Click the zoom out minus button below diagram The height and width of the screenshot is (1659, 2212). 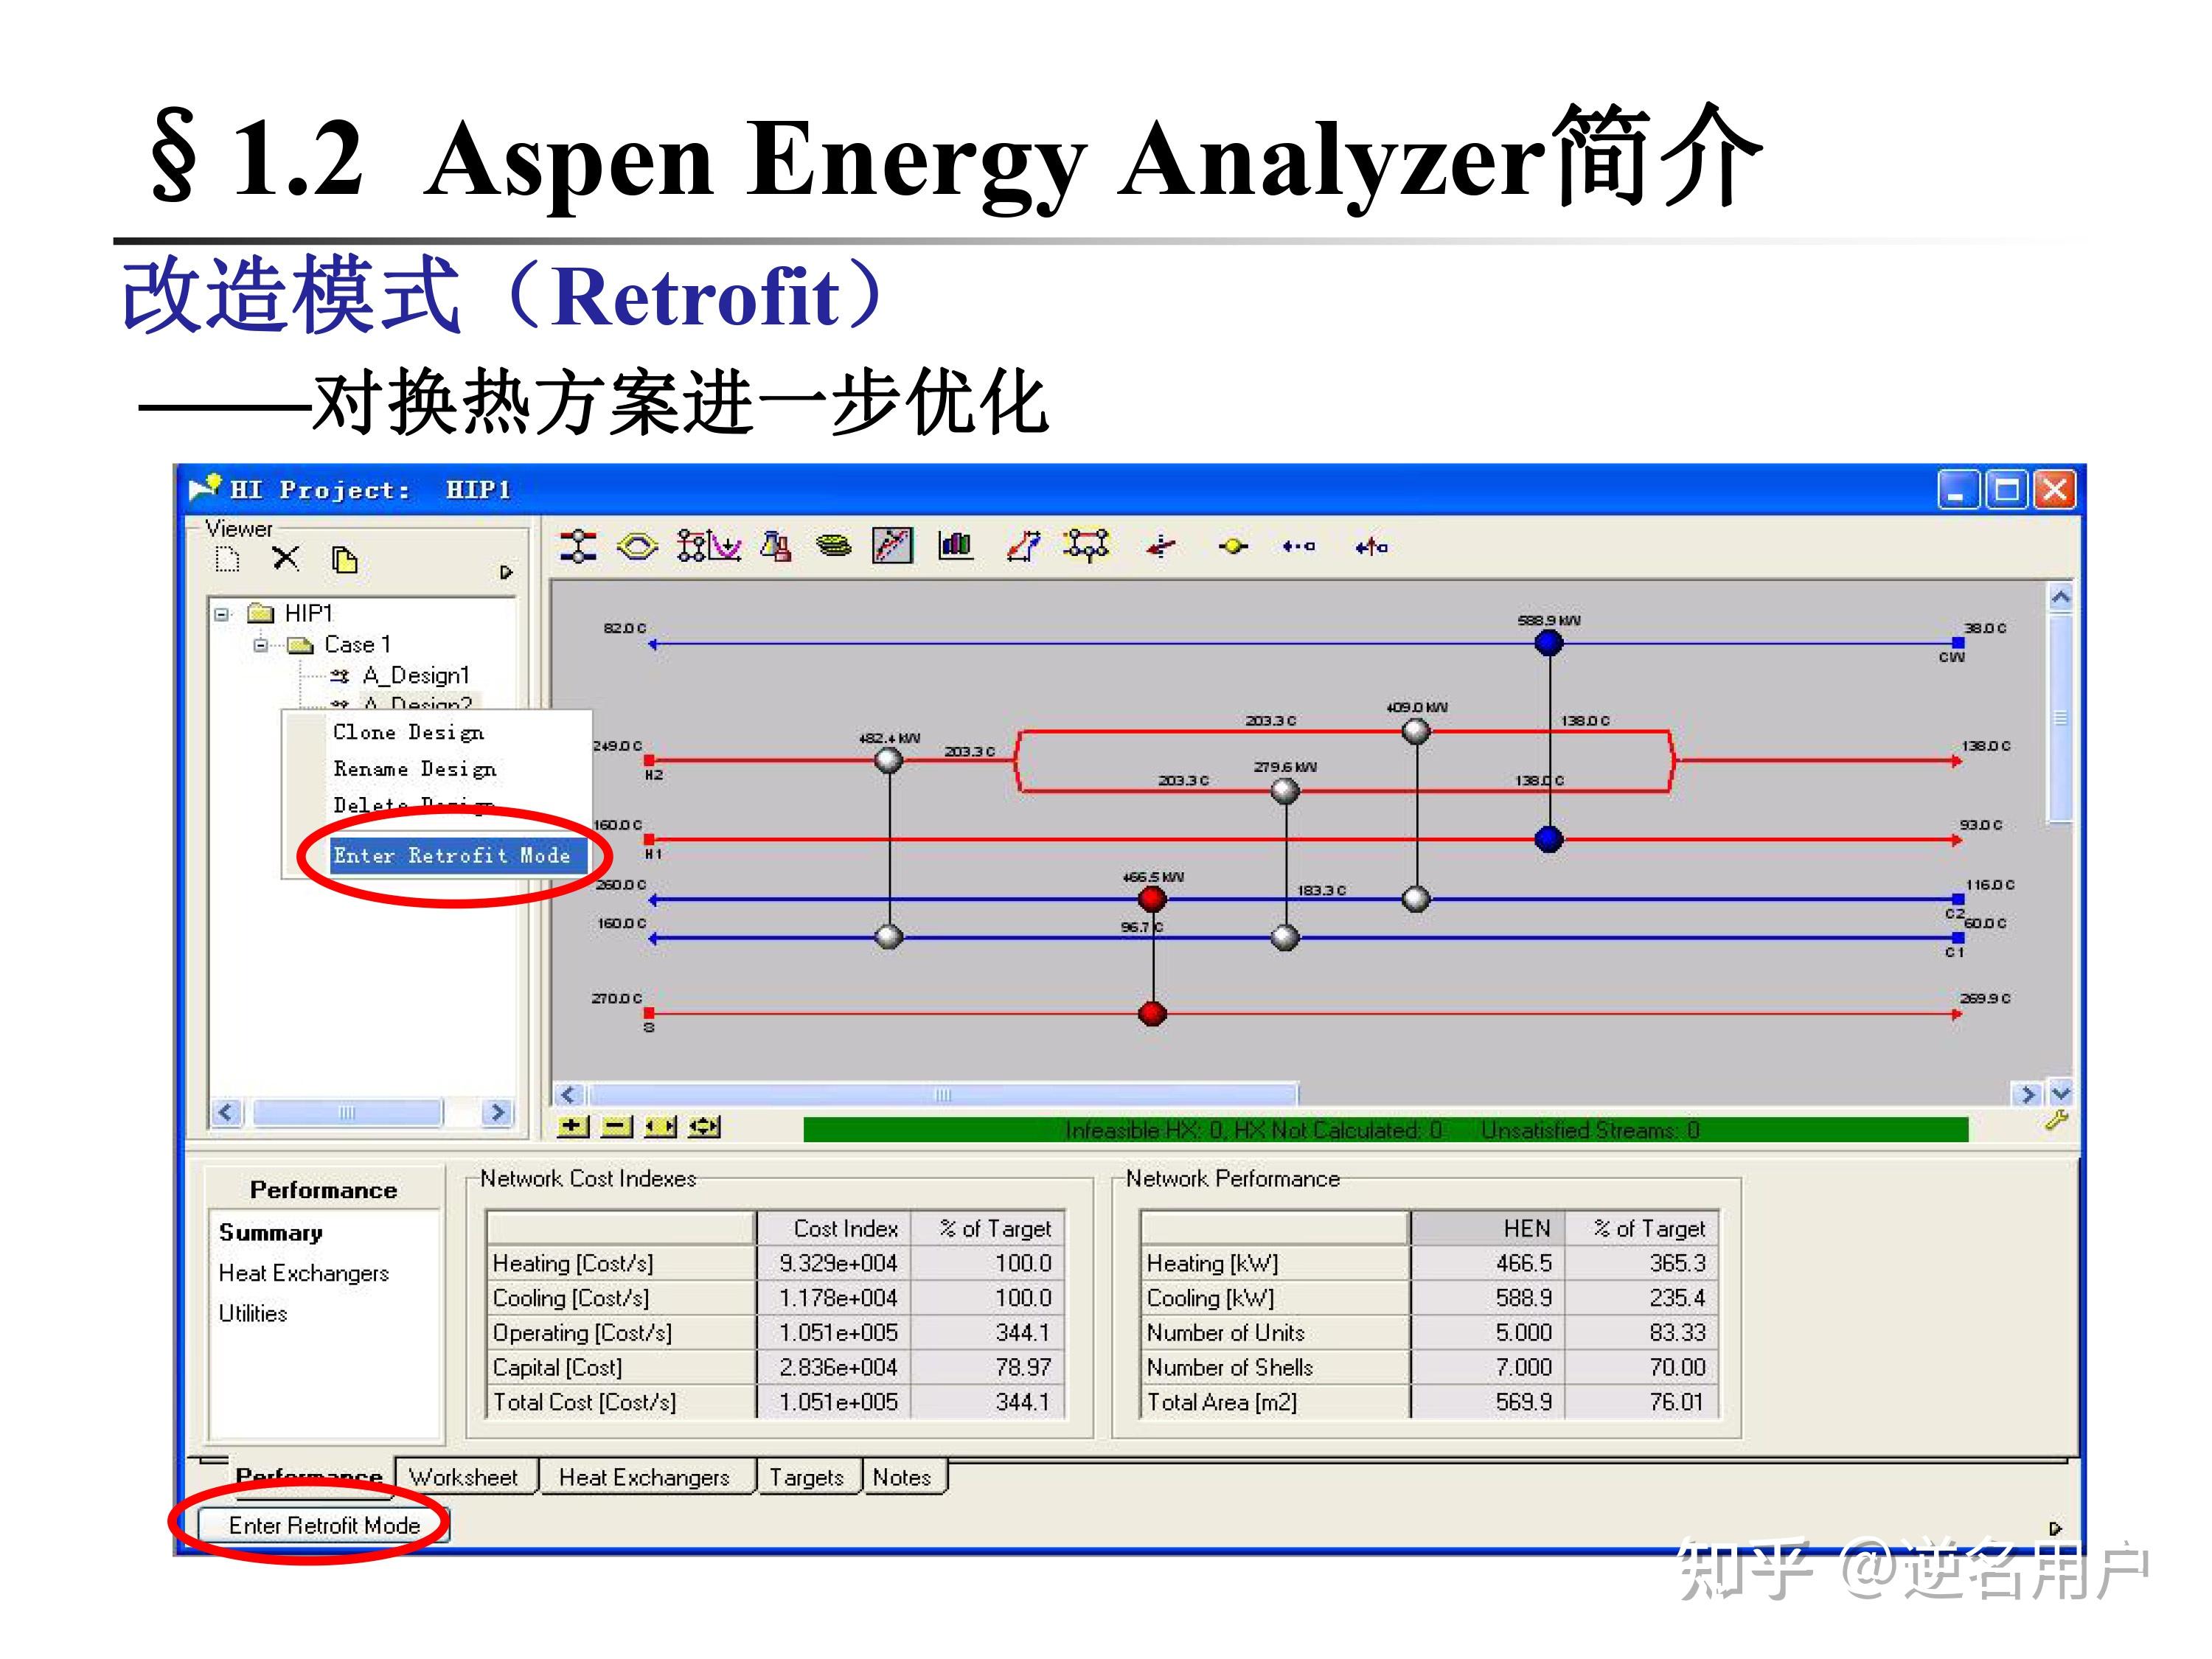tap(617, 1127)
